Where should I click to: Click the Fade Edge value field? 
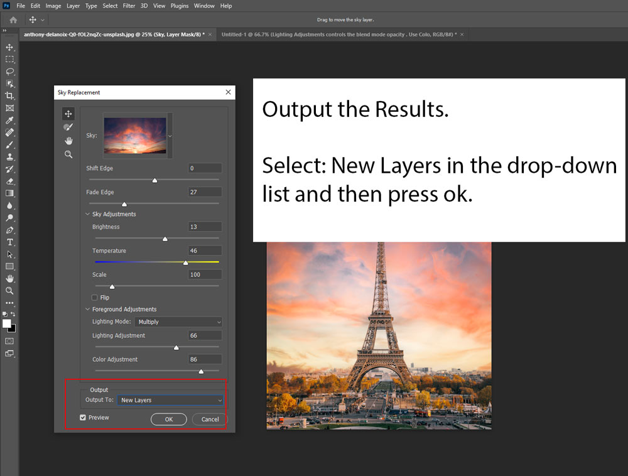(205, 192)
